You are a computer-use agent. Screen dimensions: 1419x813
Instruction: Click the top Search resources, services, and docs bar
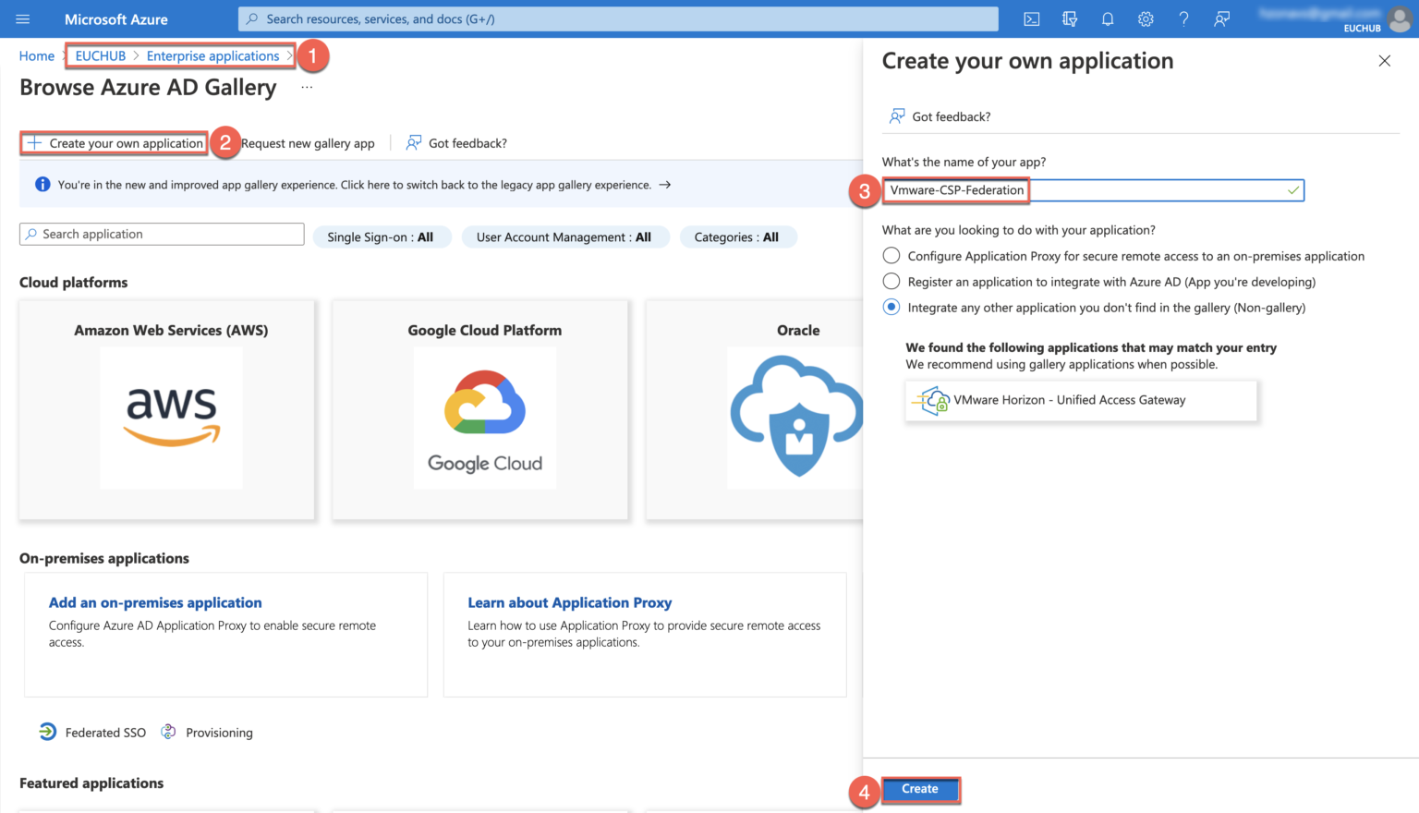coord(618,18)
